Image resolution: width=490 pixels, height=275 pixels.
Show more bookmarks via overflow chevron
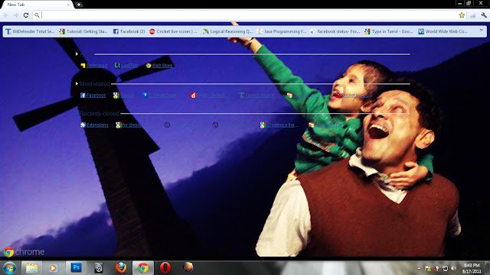pyautogui.click(x=481, y=31)
